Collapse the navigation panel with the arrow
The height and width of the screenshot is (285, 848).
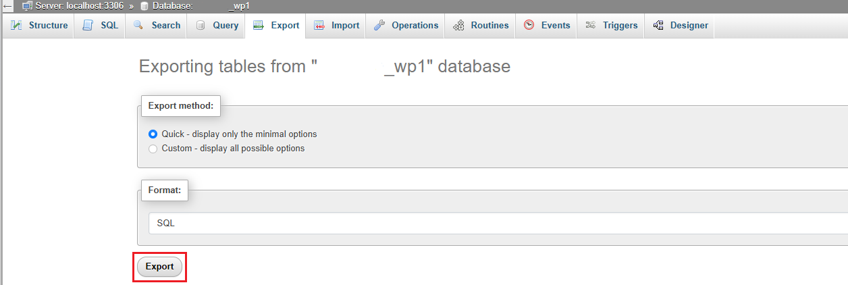(7, 5)
